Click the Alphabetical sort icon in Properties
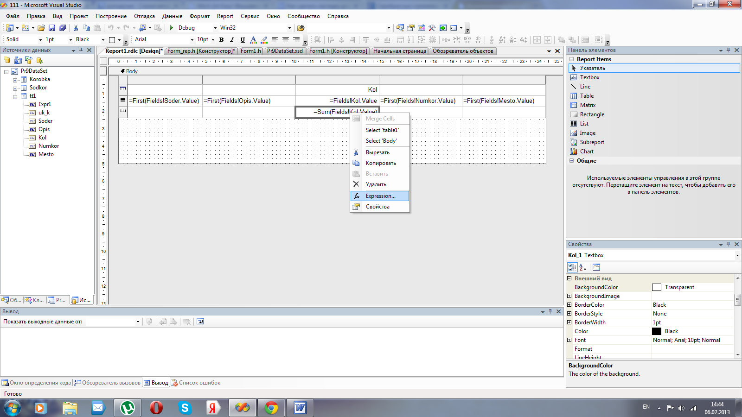 click(x=583, y=267)
